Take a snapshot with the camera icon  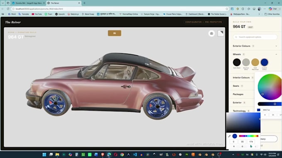tap(211, 33)
